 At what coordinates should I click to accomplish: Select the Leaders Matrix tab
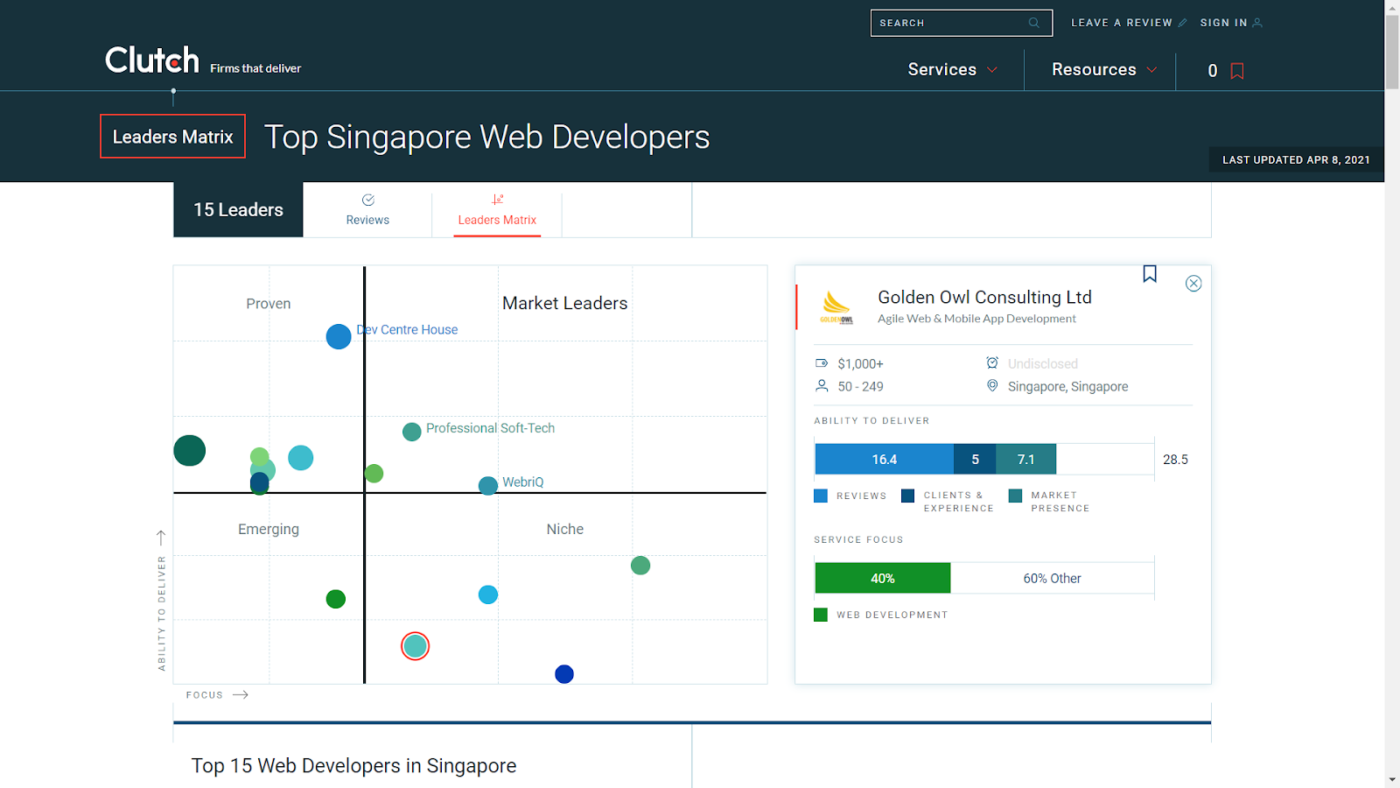tap(497, 210)
